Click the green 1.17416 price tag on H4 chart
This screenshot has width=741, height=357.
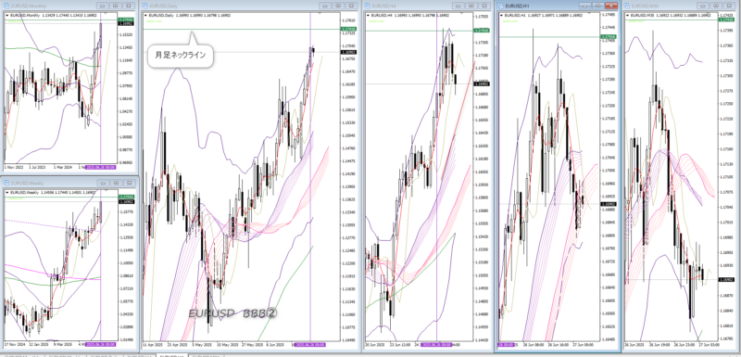coord(482,31)
